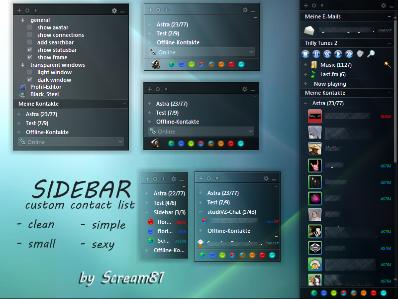The height and width of the screenshot is (299, 398).
Task: Click the magnifier search icon in Trilly Tunes
Action: coord(371,54)
